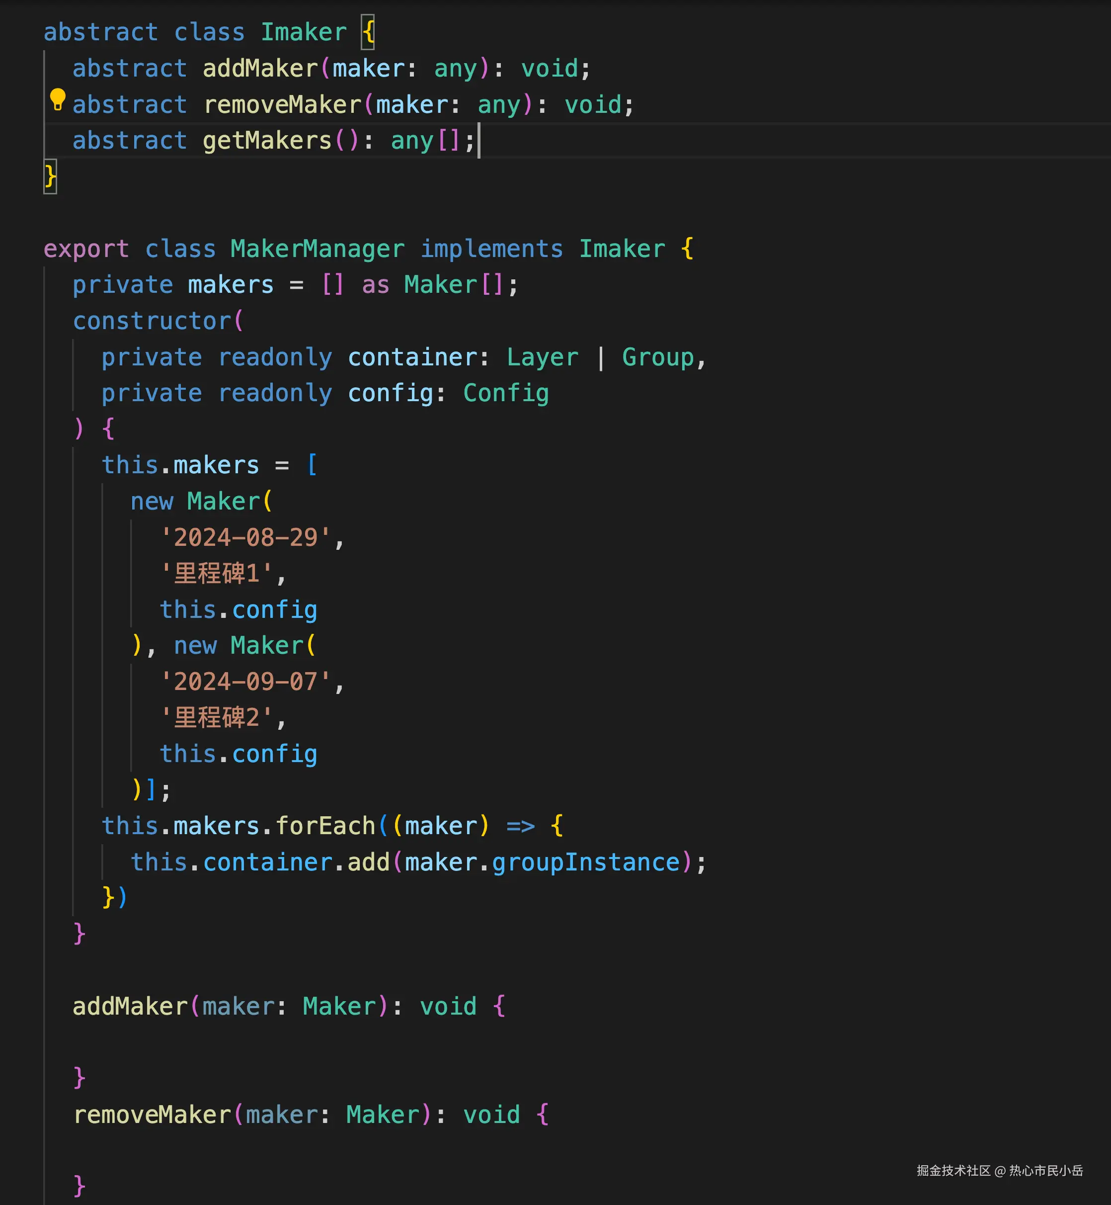Click the 'as' keyword before Maker[]

pos(375,285)
